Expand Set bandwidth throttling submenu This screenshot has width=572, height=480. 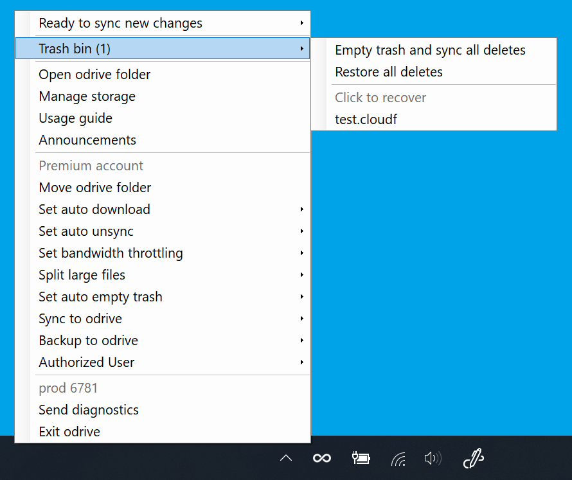coord(163,253)
